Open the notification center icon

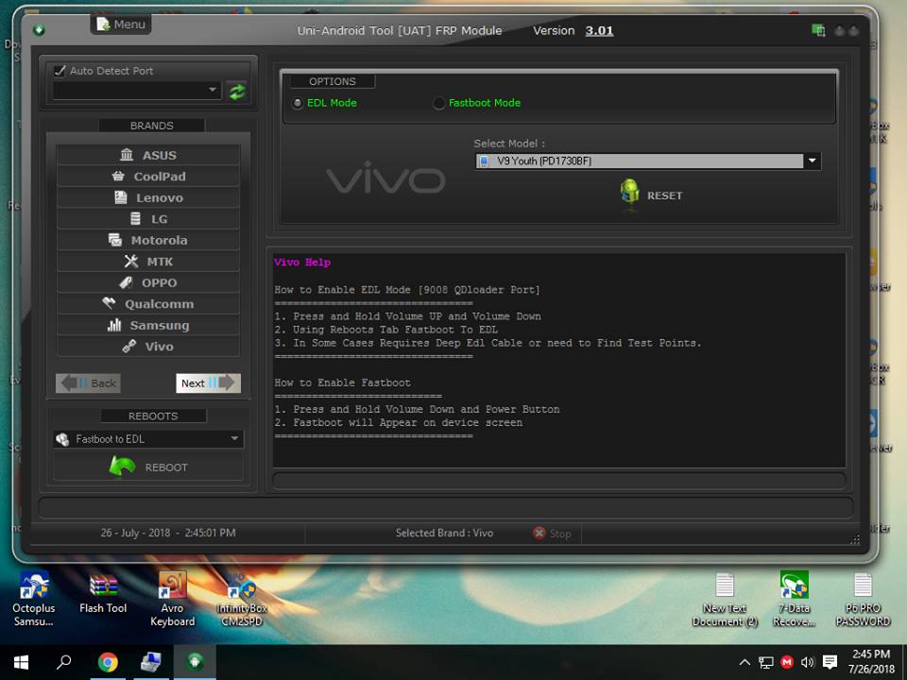(830, 663)
